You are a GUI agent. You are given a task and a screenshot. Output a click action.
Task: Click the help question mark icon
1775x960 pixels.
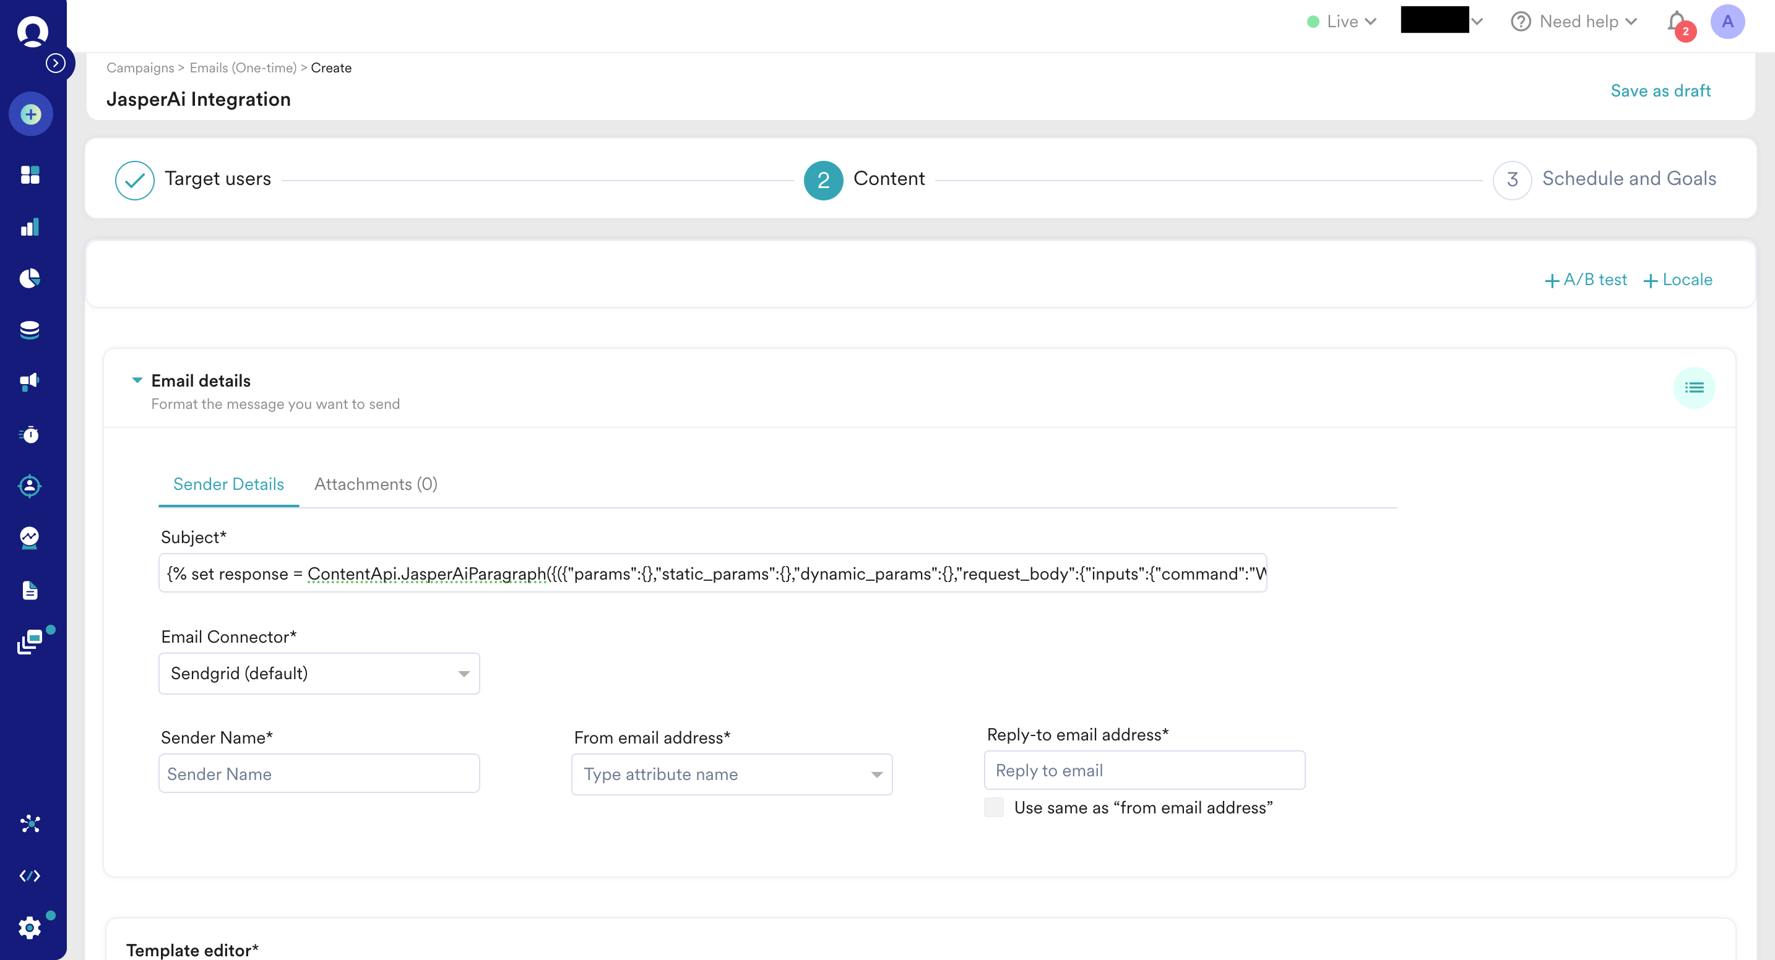coord(1520,22)
